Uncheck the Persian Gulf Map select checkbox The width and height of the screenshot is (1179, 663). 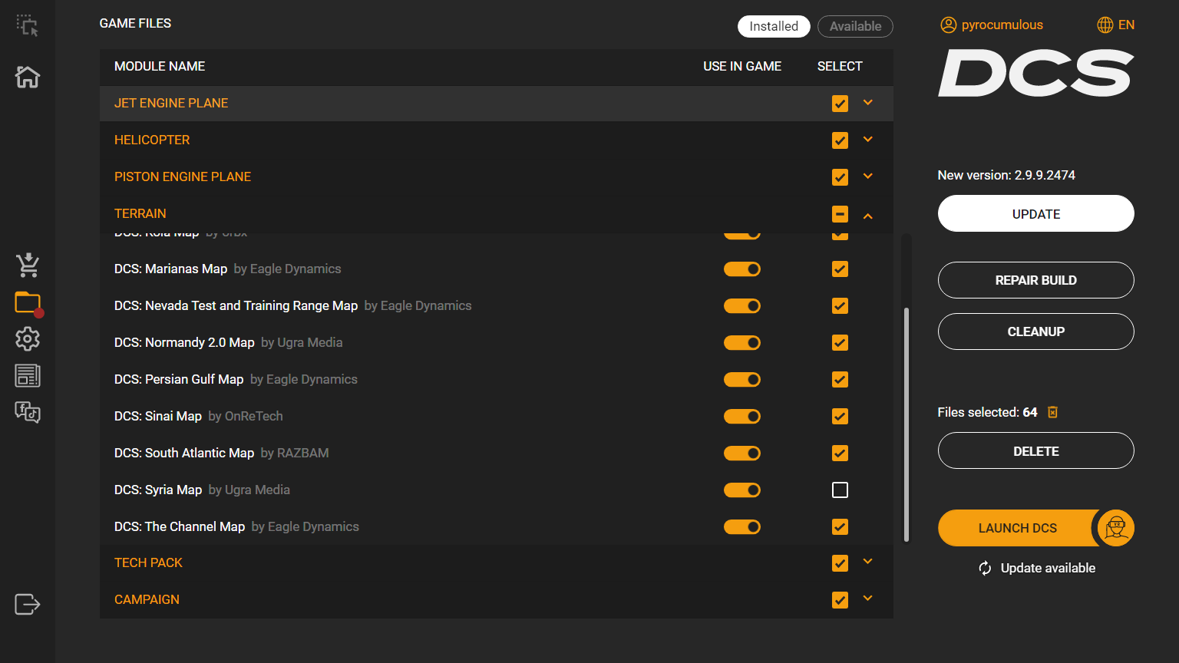pyautogui.click(x=840, y=379)
